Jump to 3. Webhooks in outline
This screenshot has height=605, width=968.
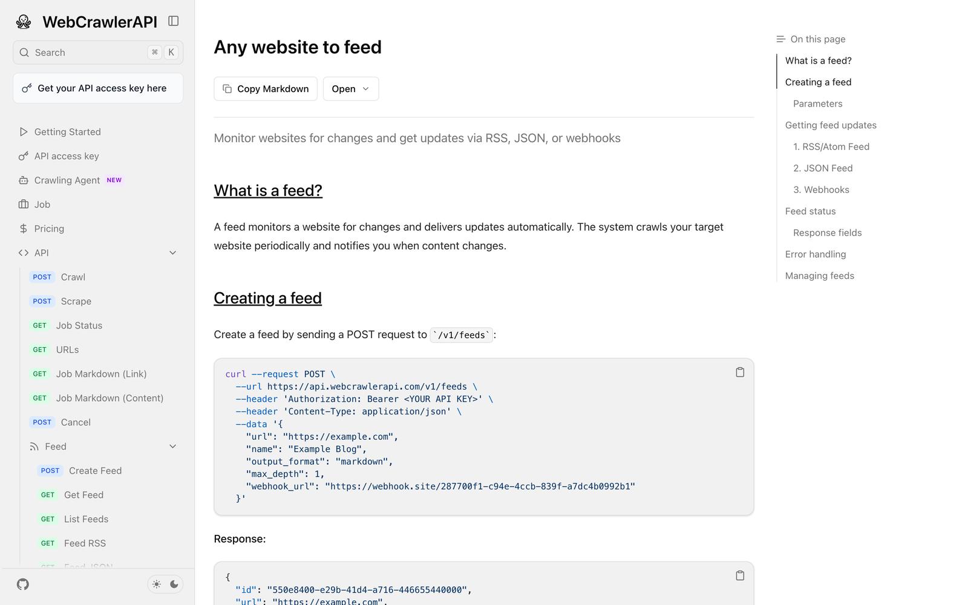821,190
